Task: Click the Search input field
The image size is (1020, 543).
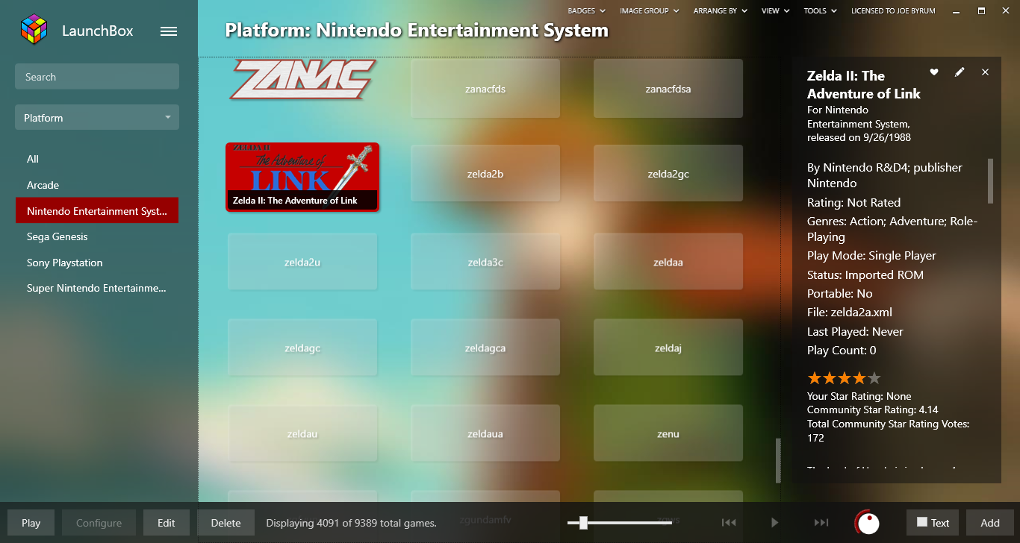Action: click(97, 77)
